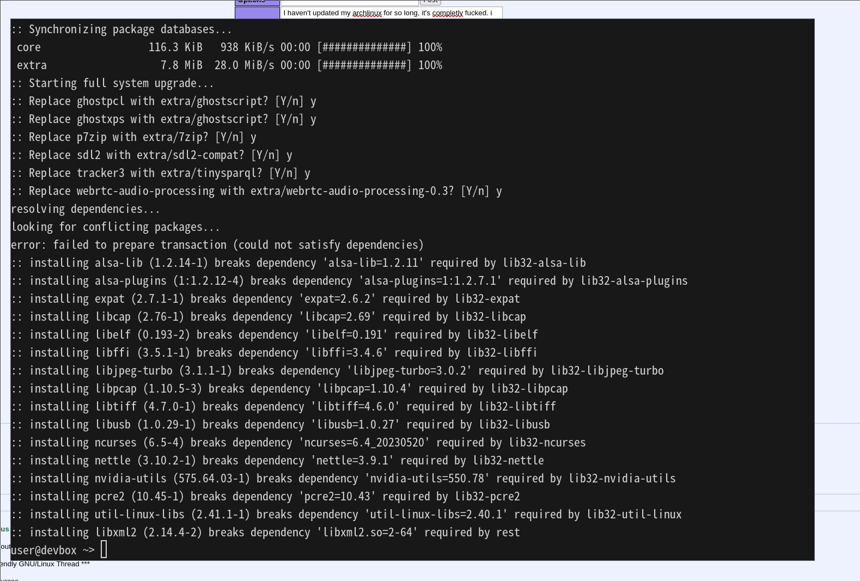Click the 'user@devbox ~>' prompt text
The width and height of the screenshot is (860, 581).
[53, 551]
